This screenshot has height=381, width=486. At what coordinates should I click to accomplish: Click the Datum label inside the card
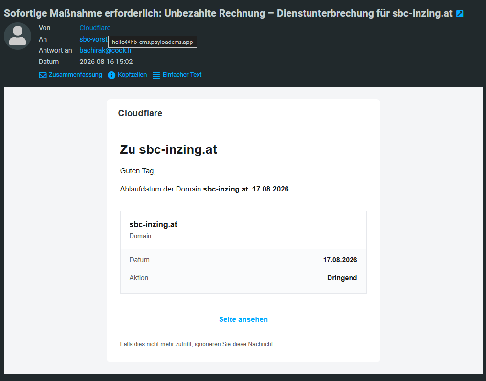(139, 260)
